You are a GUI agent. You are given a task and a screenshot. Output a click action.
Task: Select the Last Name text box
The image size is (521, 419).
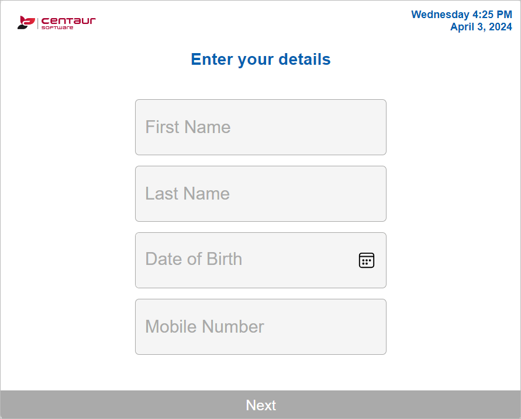tap(260, 194)
